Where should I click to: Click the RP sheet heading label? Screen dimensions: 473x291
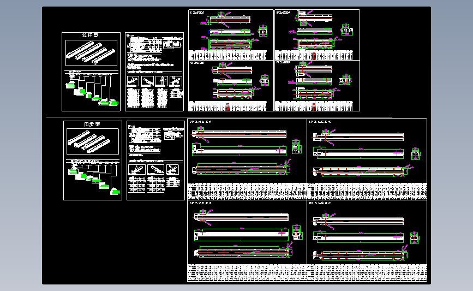[320, 203]
